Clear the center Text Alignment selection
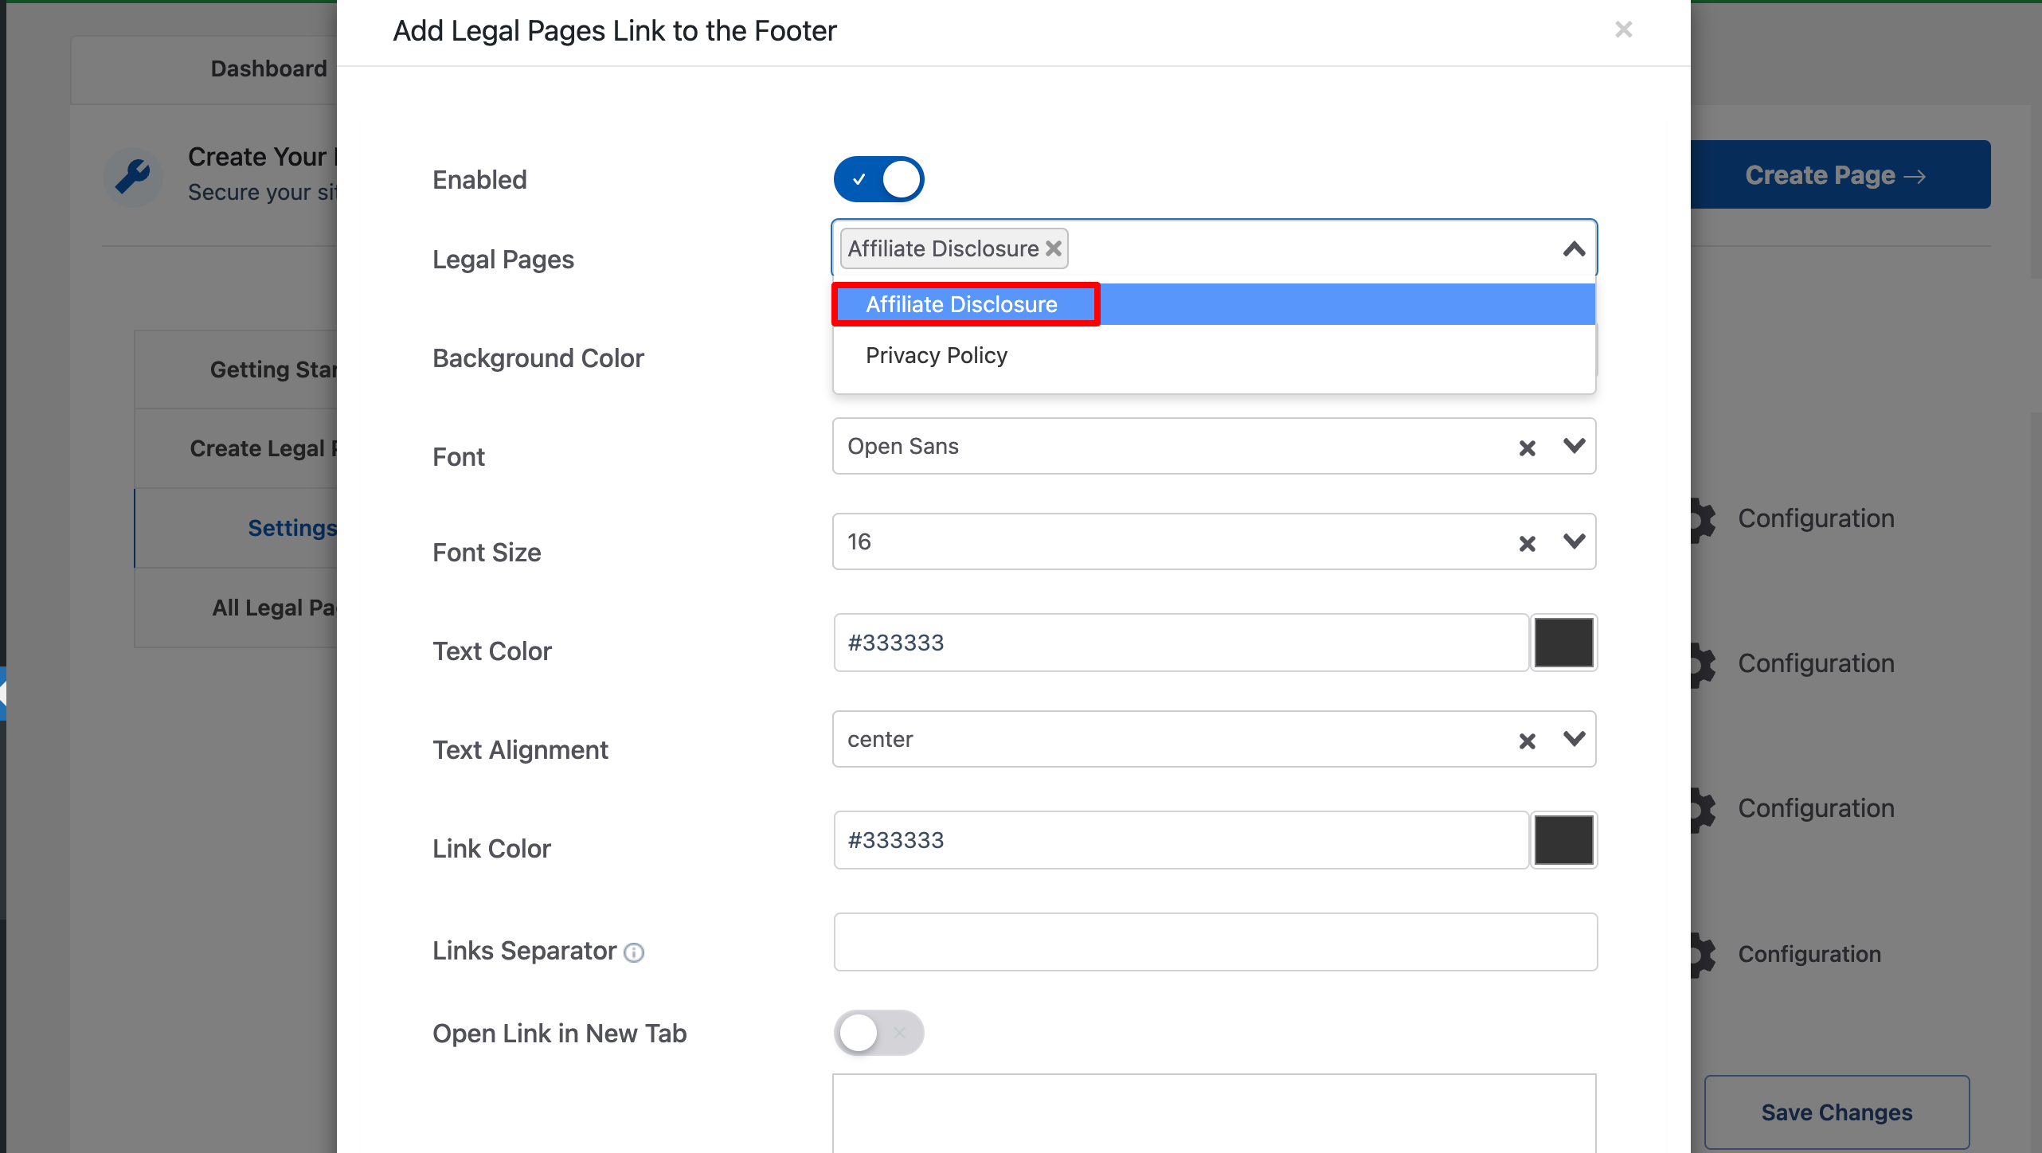2042x1153 pixels. 1527,741
